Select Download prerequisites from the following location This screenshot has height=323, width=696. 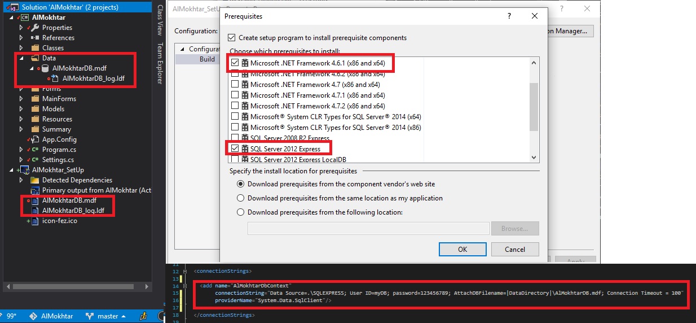241,212
